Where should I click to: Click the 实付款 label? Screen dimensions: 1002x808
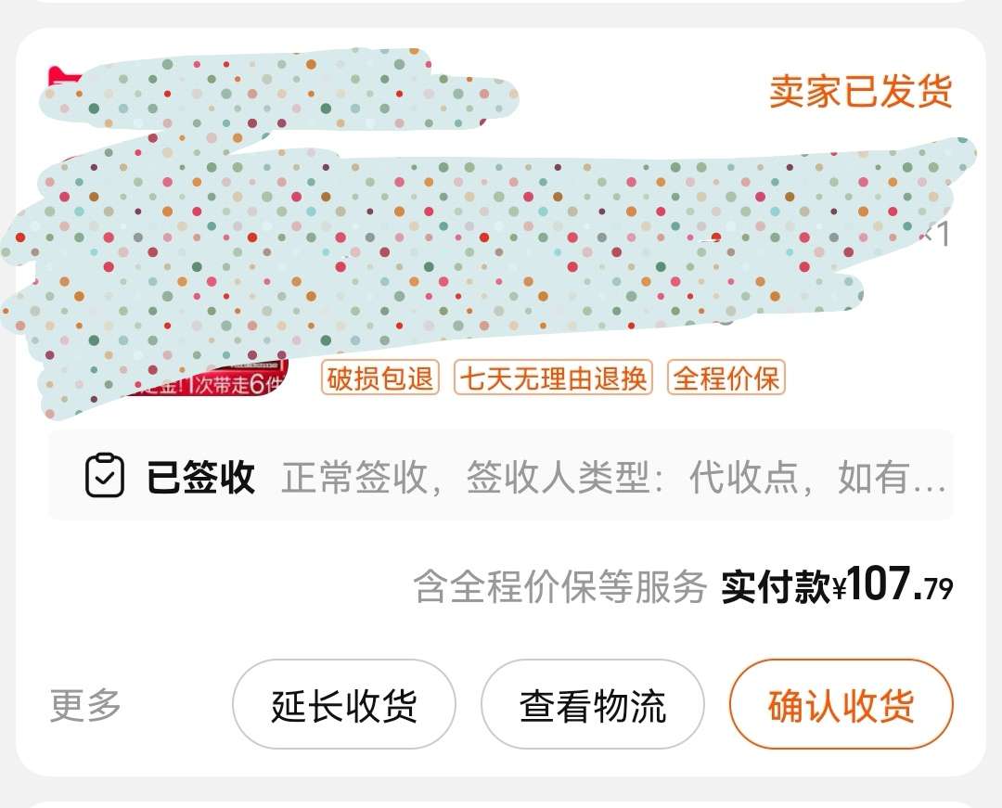click(x=775, y=588)
